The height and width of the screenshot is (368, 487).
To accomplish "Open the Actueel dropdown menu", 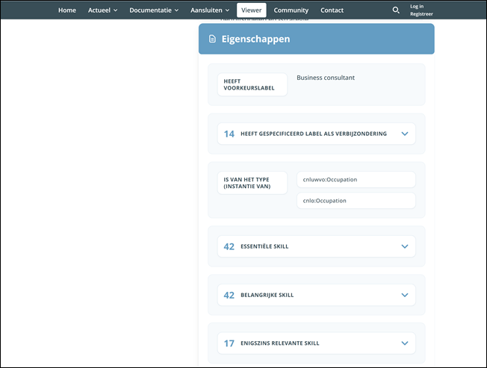I will [102, 10].
